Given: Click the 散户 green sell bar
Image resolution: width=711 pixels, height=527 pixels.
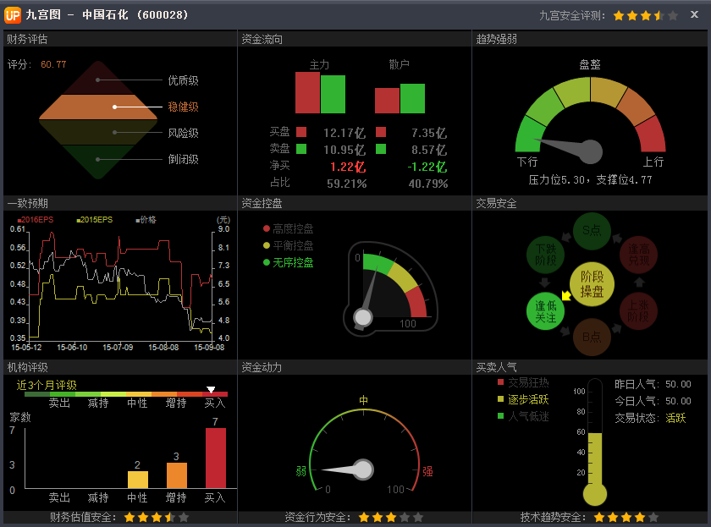Looking at the screenshot, I should tap(412, 98).
